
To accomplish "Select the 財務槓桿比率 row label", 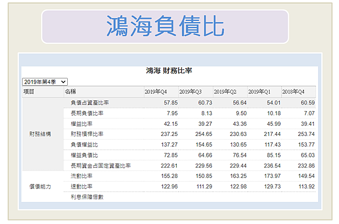I will [x=87, y=134].
